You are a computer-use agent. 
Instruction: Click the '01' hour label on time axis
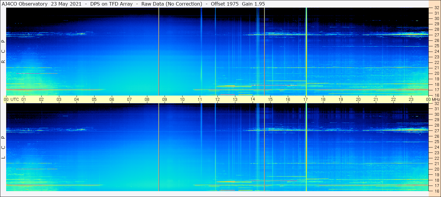pyautogui.click(x=24, y=99)
